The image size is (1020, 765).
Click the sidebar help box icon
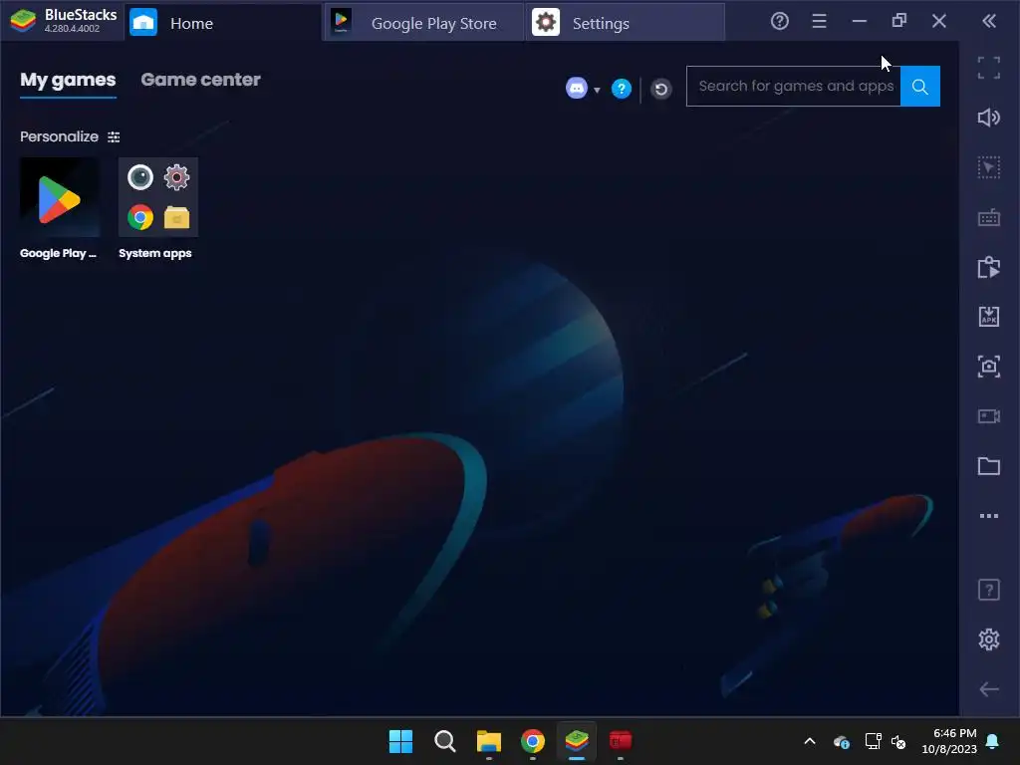(x=989, y=590)
